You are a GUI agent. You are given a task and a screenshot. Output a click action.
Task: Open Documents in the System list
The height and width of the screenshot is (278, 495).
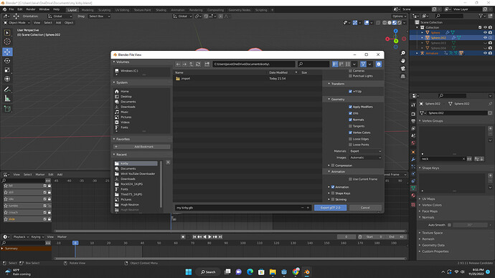point(128,102)
